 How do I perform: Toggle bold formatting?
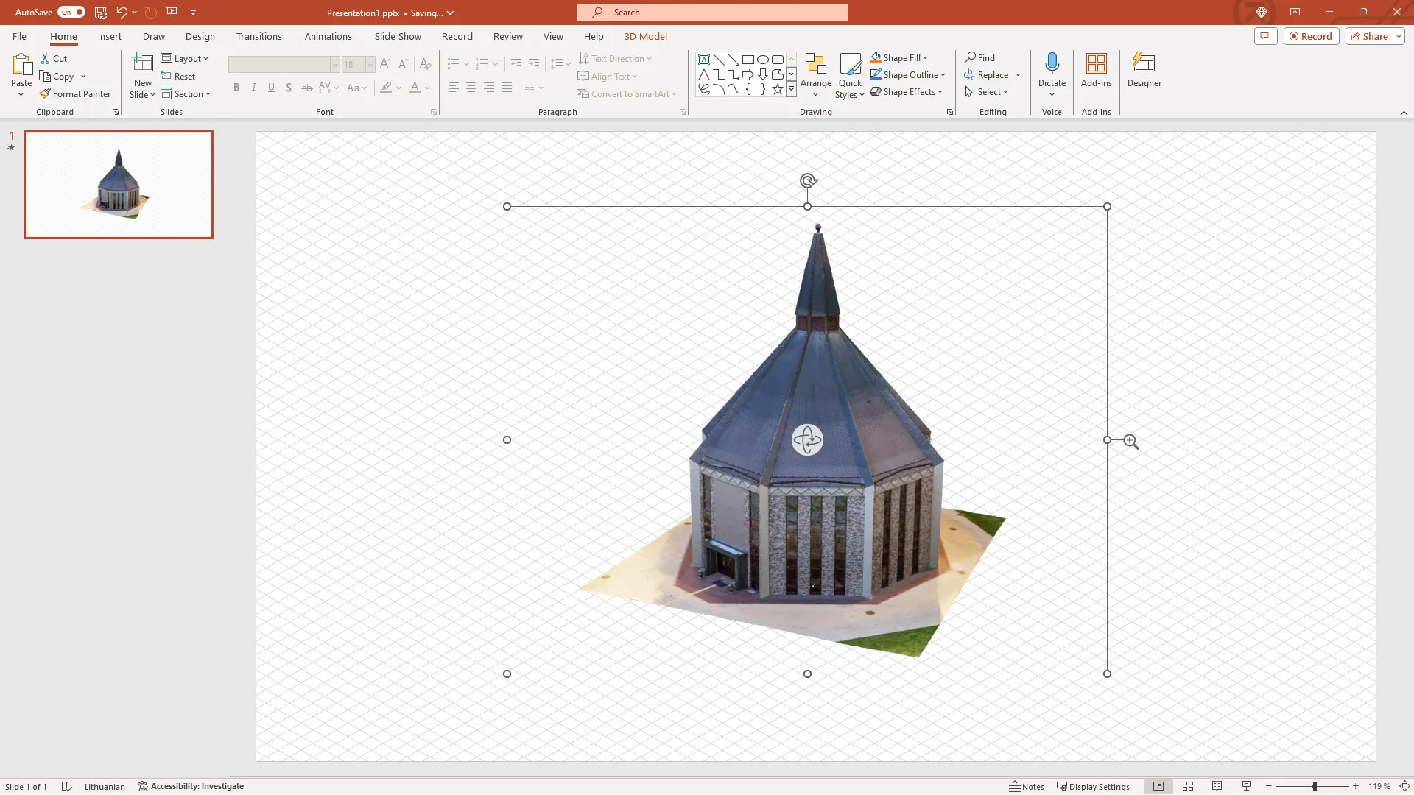click(236, 88)
